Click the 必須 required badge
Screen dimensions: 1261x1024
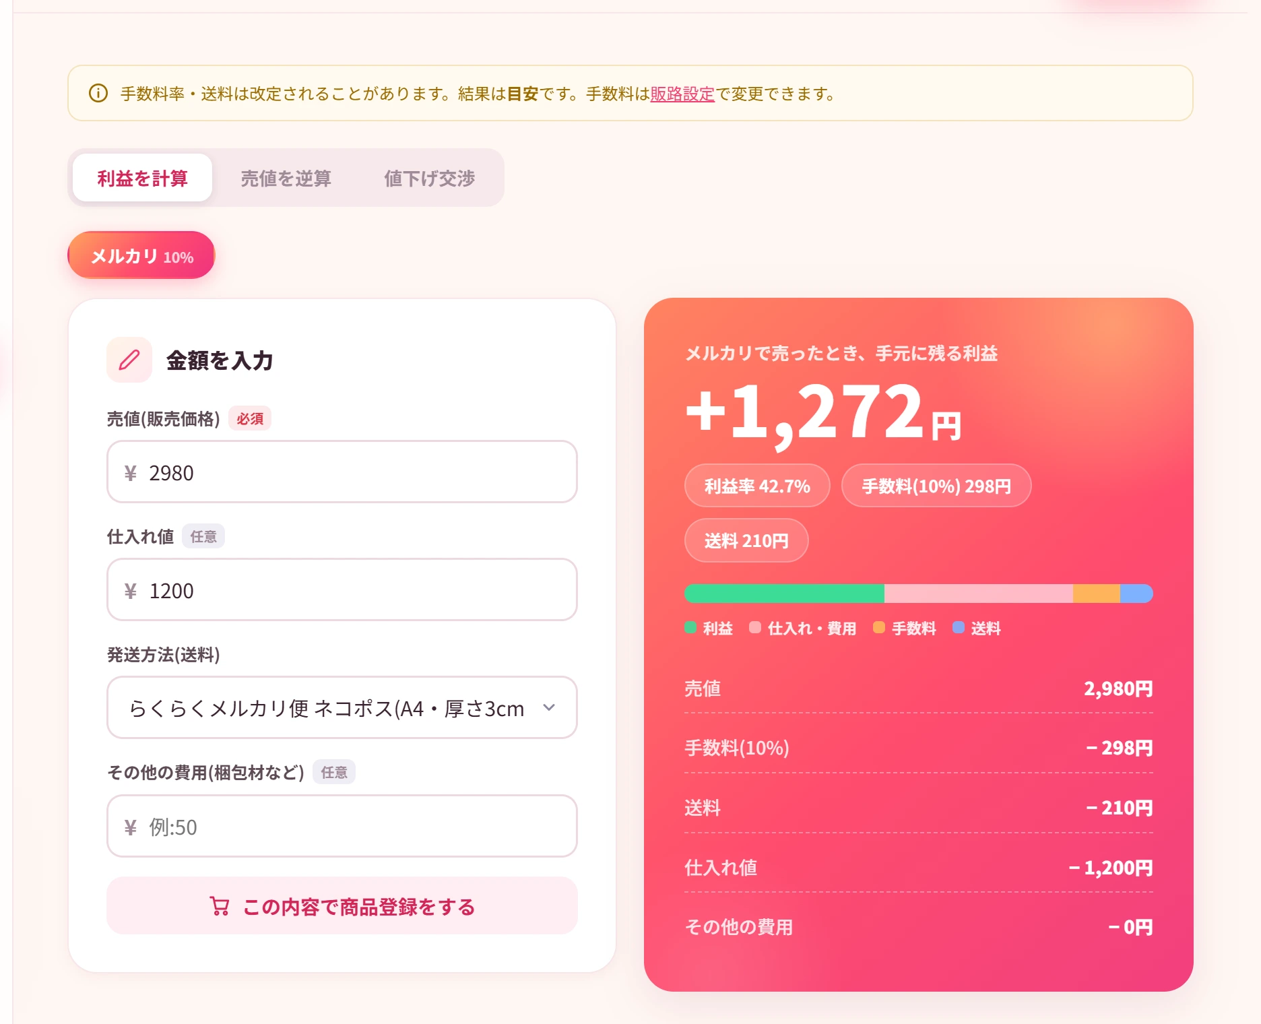pyautogui.click(x=250, y=418)
